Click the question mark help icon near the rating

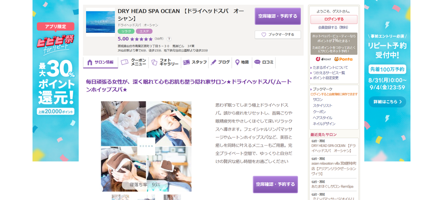[169, 39]
